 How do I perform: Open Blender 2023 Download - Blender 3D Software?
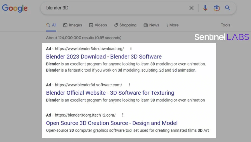pos(104,56)
